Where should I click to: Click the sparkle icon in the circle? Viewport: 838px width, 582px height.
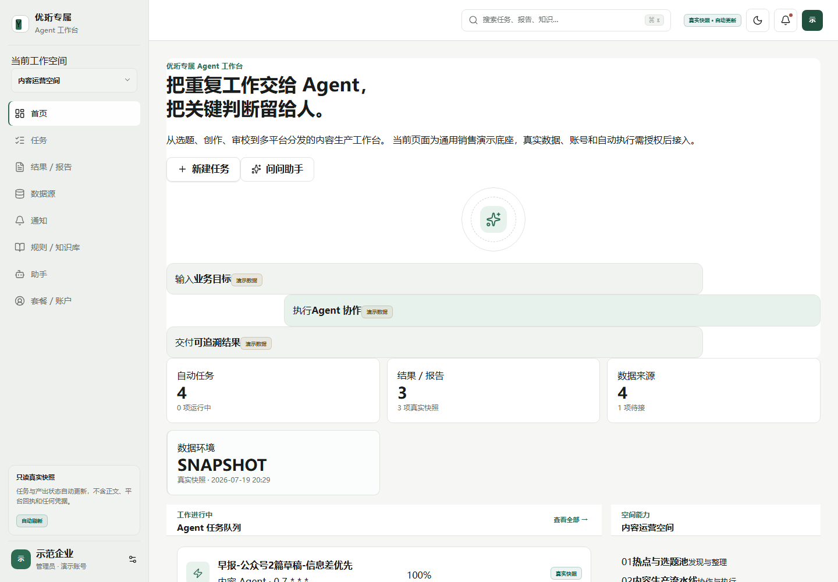[x=493, y=219]
